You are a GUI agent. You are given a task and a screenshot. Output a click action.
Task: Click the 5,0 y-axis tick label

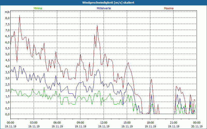[x=7, y=54]
